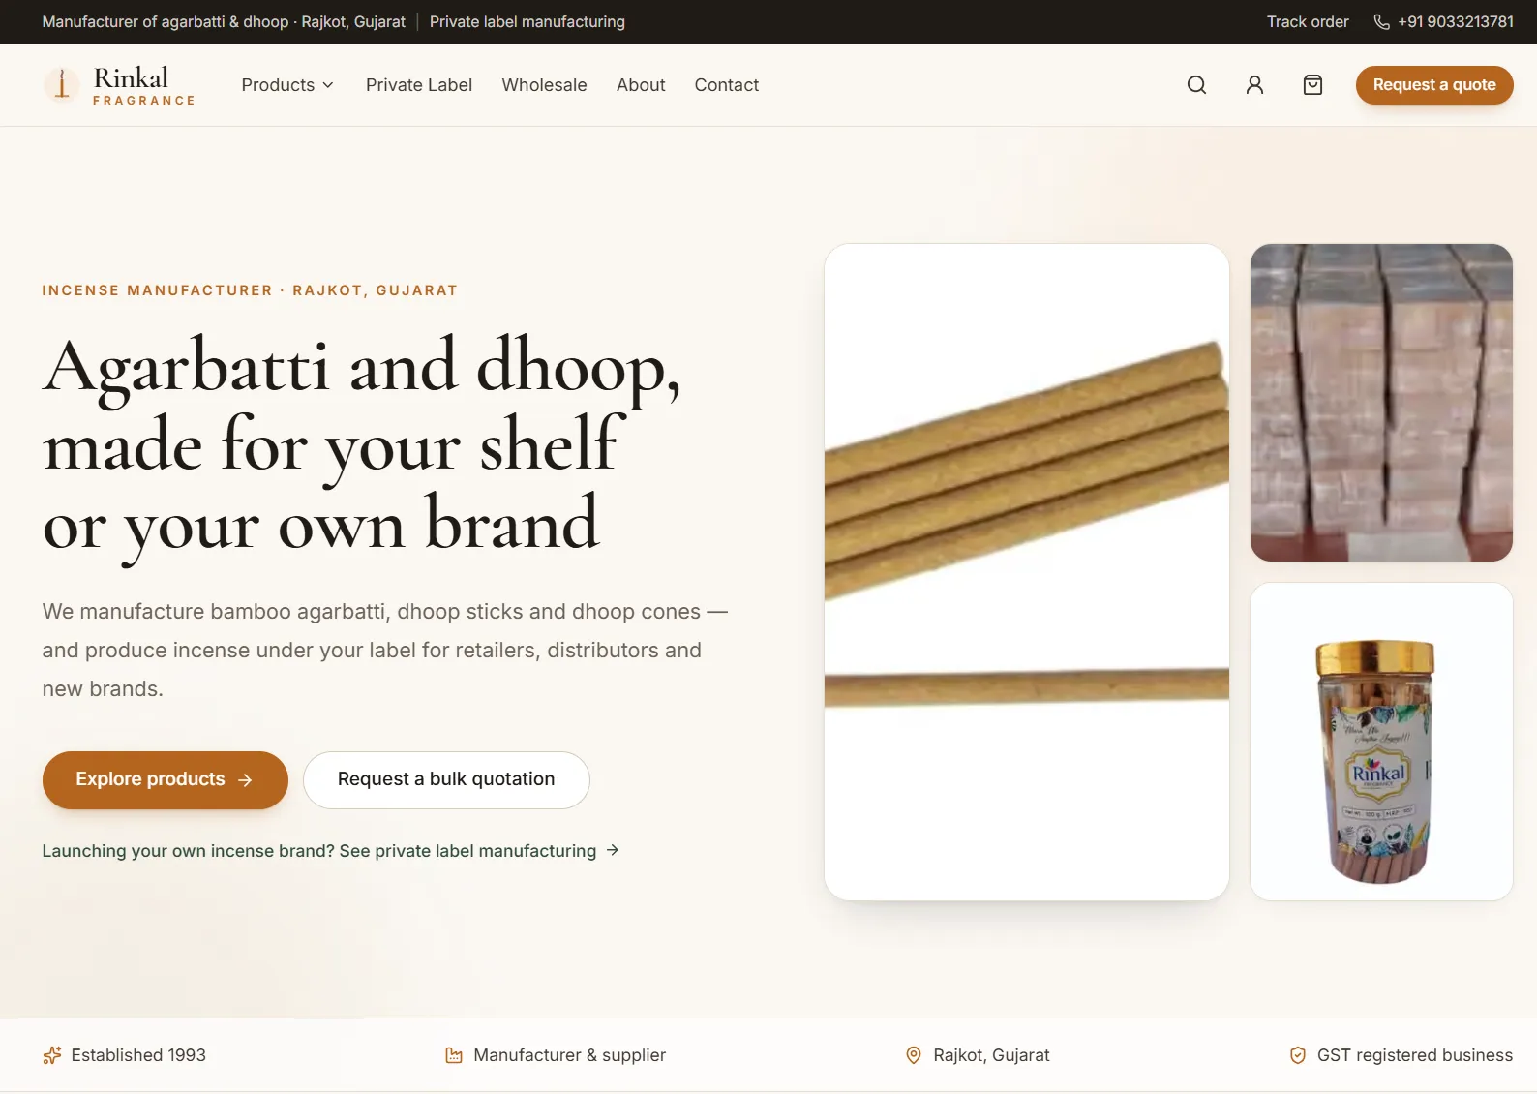Viewport: 1537px width, 1094px height.
Task: Open the stacked incense boxes image
Action: tap(1381, 403)
